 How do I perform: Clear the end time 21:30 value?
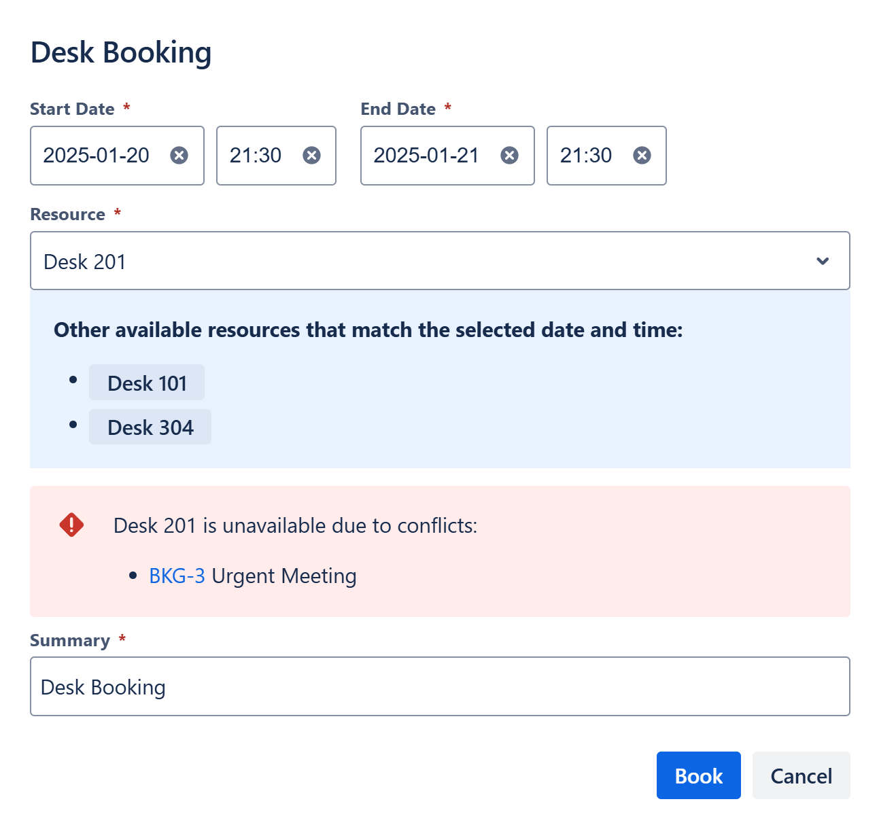coord(642,156)
